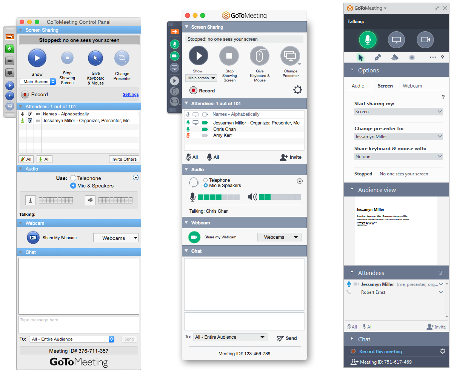Click blue Share My Webcam icon, left panel

(x=33, y=238)
